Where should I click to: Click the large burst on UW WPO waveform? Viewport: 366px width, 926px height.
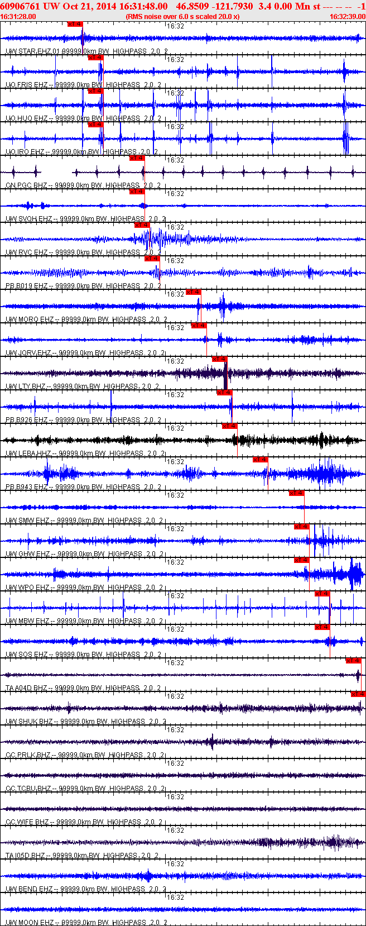click(x=355, y=574)
